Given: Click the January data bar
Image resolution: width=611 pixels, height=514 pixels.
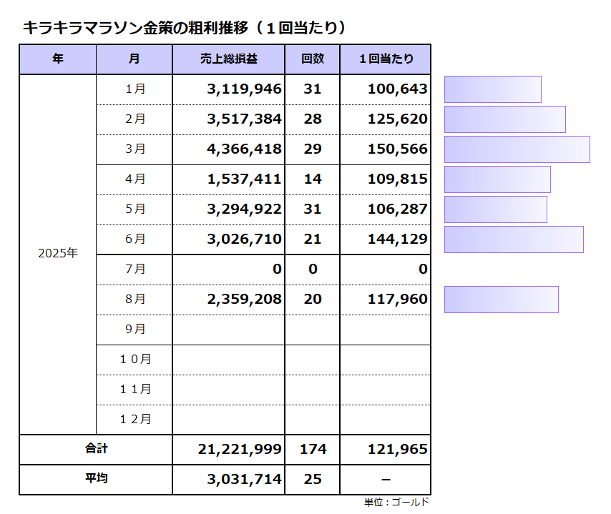Looking at the screenshot, I should point(492,89).
